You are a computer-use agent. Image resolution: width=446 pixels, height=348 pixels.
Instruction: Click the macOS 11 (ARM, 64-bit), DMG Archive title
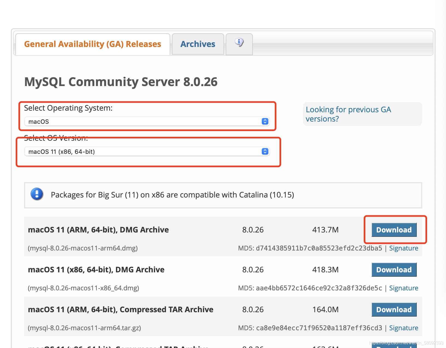click(x=98, y=230)
